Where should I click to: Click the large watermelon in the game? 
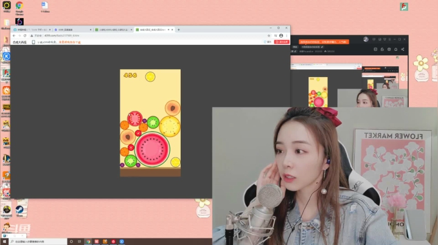(x=152, y=149)
